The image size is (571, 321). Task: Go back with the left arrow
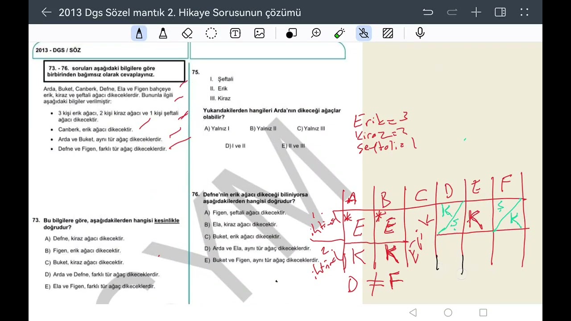[x=46, y=12]
